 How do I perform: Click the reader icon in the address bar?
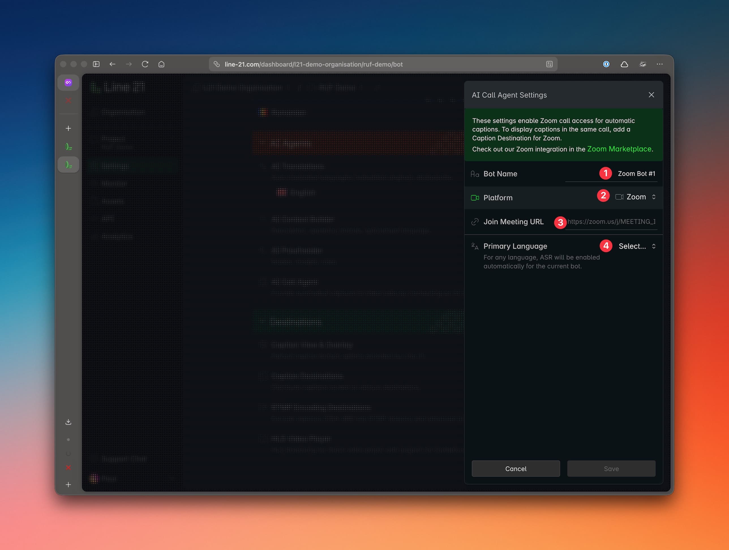(549, 64)
